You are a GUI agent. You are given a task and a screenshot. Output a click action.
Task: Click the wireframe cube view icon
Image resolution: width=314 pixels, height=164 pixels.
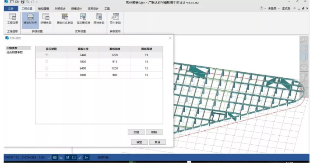coord(304,49)
